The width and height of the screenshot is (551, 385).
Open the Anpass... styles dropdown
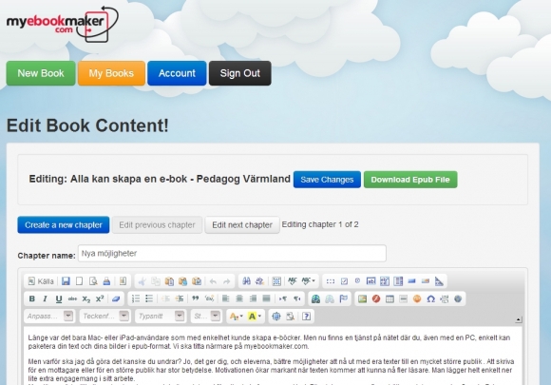[48, 316]
